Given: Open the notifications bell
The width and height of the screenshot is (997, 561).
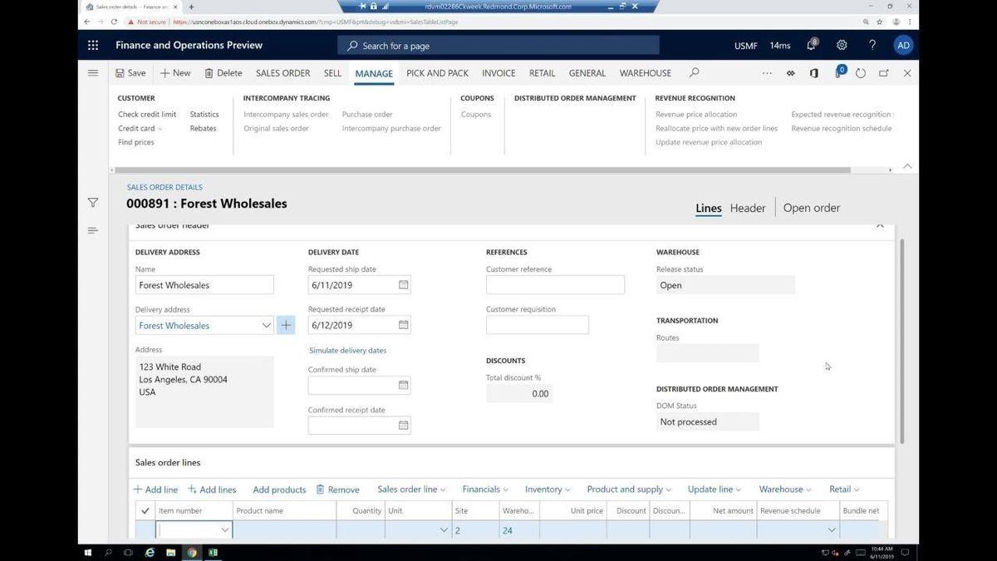Looking at the screenshot, I should (x=812, y=45).
